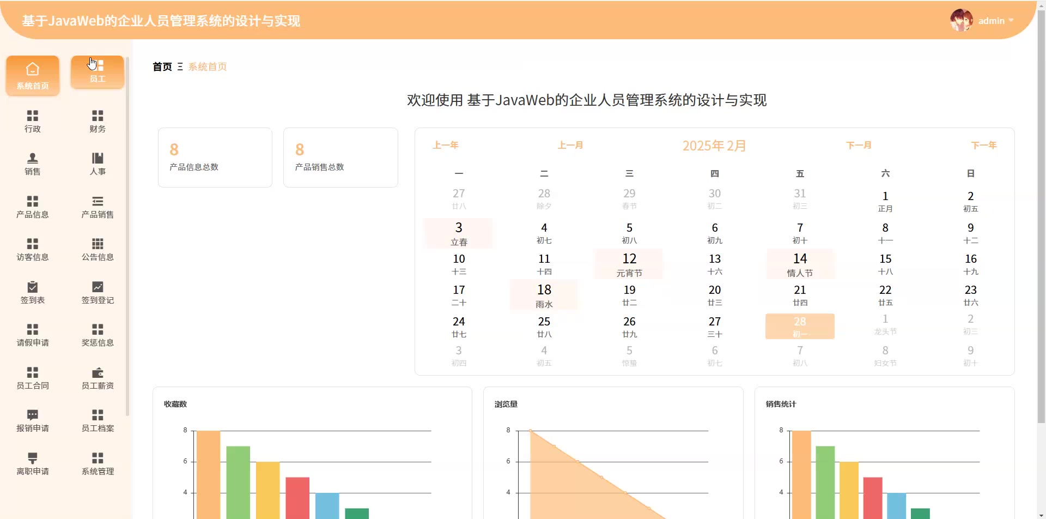Click the 收藏数 chart title
Screen dimensions: 1046x519
[x=175, y=404]
